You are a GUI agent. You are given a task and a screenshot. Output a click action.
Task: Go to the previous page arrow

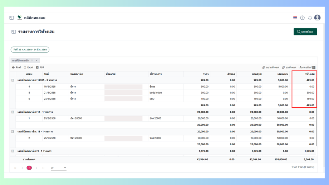tap(22, 168)
